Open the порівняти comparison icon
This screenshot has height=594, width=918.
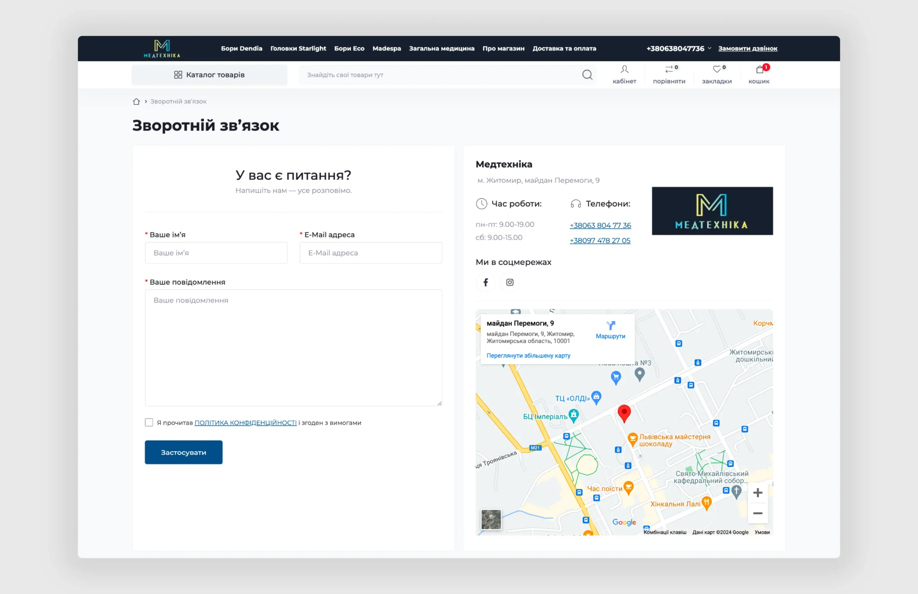[x=669, y=74]
